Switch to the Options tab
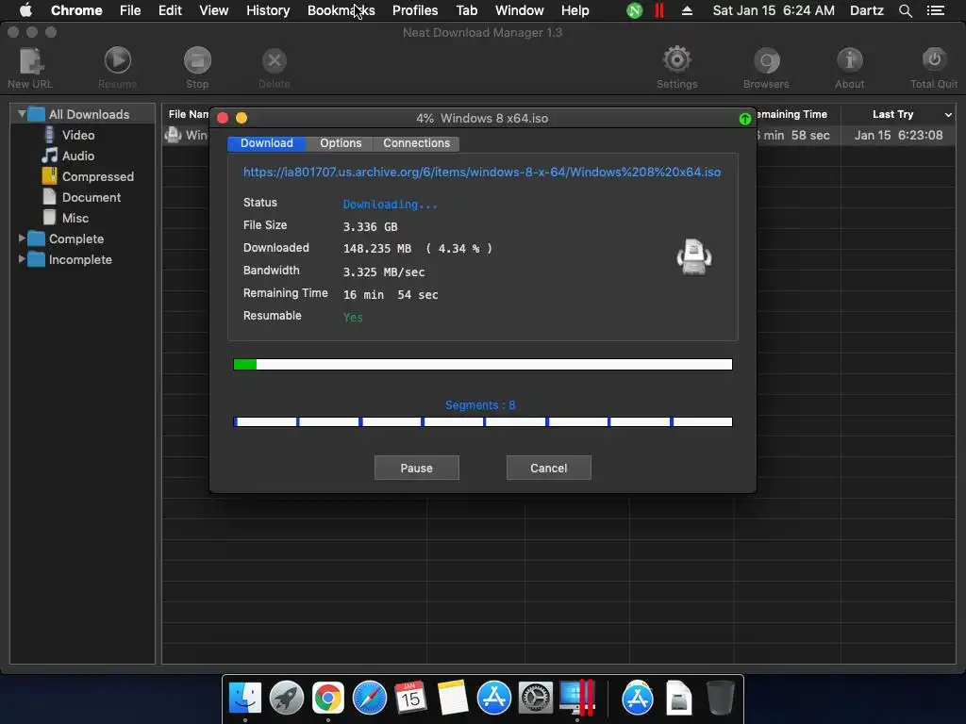The image size is (966, 724). [340, 143]
